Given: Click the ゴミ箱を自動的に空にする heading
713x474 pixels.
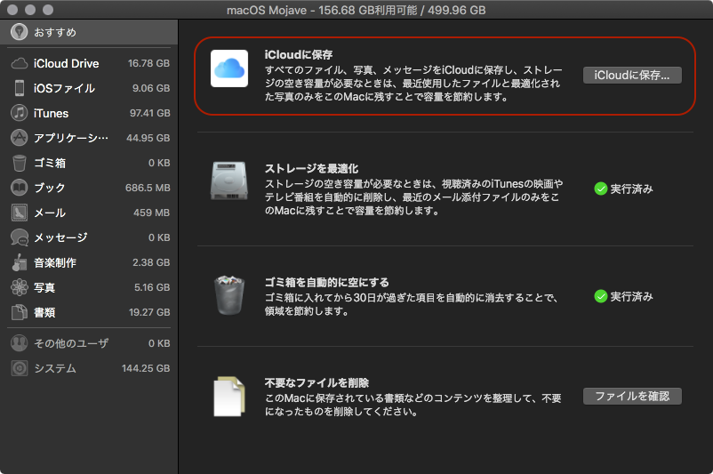Looking at the screenshot, I should tap(327, 282).
